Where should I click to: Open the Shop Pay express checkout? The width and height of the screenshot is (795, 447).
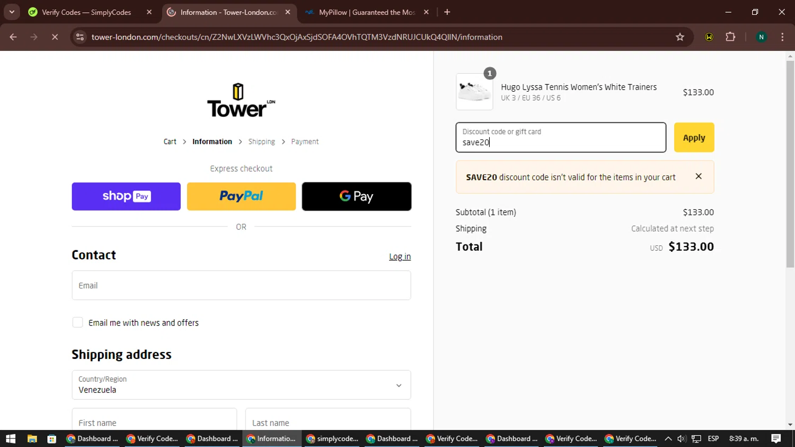click(126, 196)
